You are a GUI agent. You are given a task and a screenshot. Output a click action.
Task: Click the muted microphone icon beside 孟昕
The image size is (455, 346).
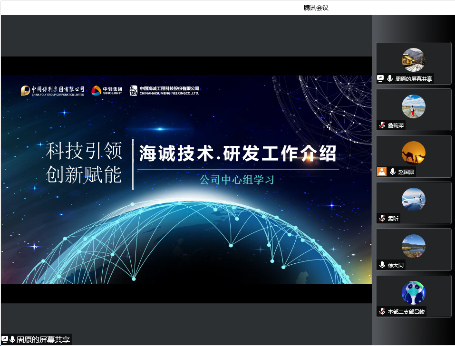pyautogui.click(x=382, y=219)
